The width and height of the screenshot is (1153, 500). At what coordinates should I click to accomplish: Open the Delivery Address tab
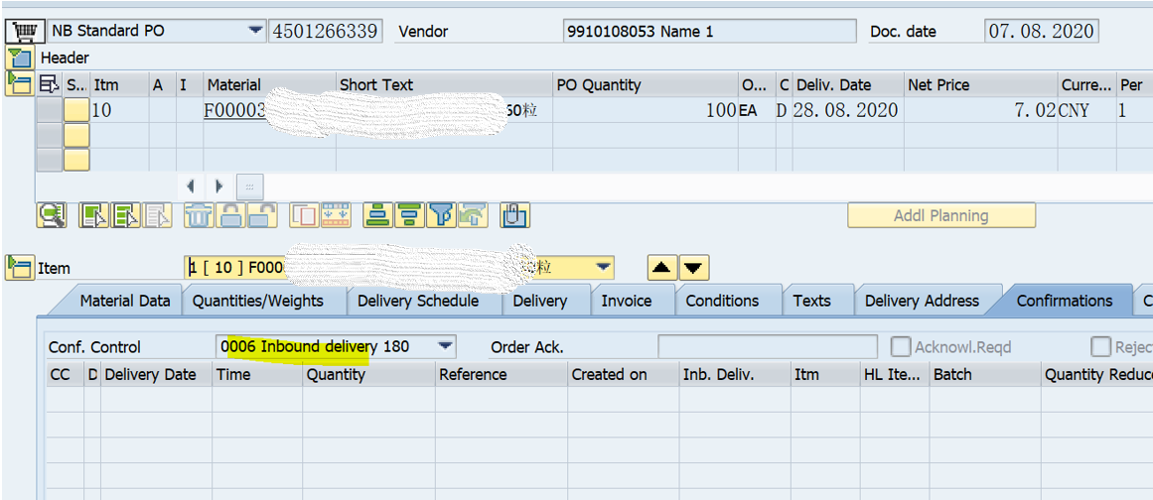coord(923,301)
